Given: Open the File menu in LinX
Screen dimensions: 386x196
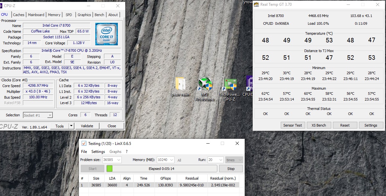Looking at the screenshot, I should point(84,152).
